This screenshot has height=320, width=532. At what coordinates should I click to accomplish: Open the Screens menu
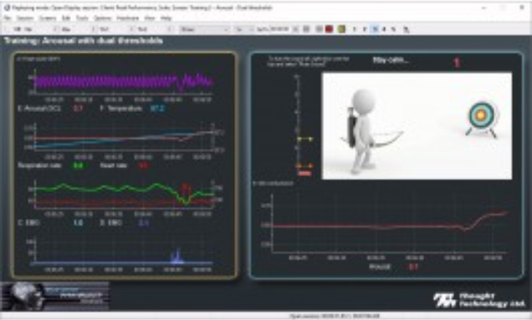48,18
